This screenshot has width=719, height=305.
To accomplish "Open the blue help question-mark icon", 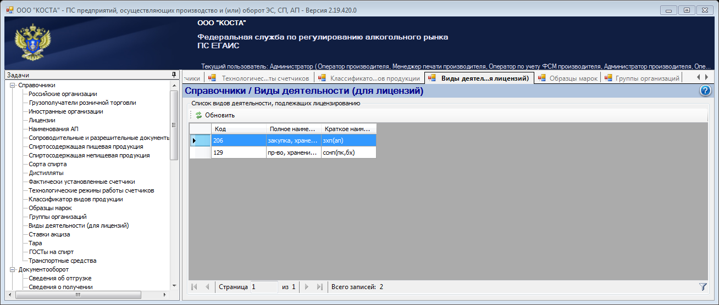I will [x=705, y=91].
